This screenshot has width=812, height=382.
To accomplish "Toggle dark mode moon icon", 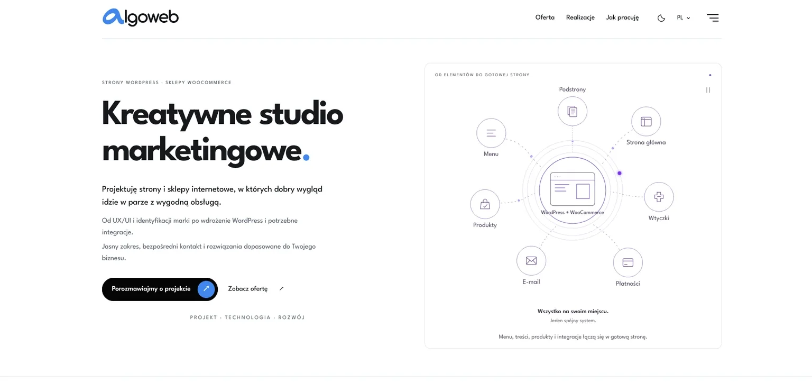I will click(661, 18).
